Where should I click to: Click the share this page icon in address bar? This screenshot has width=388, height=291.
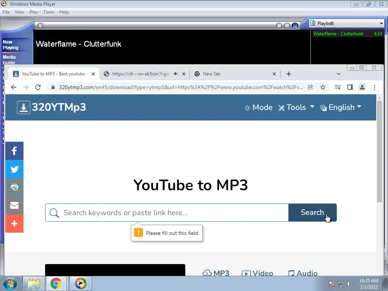click(x=311, y=87)
